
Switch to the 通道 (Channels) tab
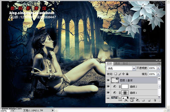click(x=117, y=64)
